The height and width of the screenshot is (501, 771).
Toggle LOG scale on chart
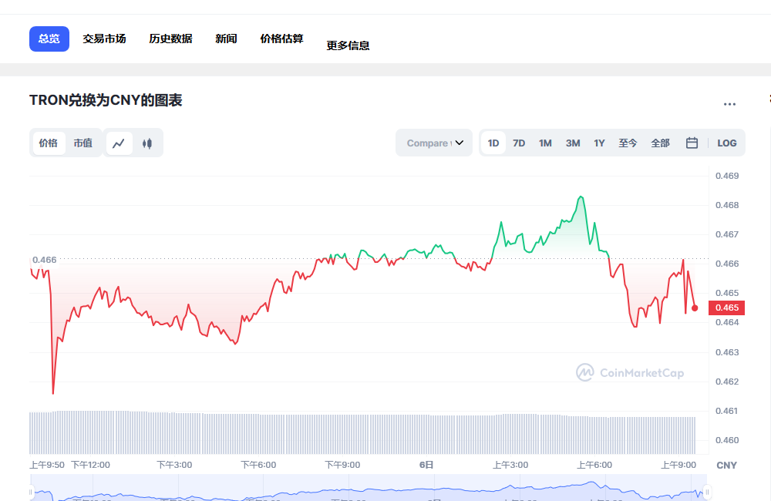727,143
